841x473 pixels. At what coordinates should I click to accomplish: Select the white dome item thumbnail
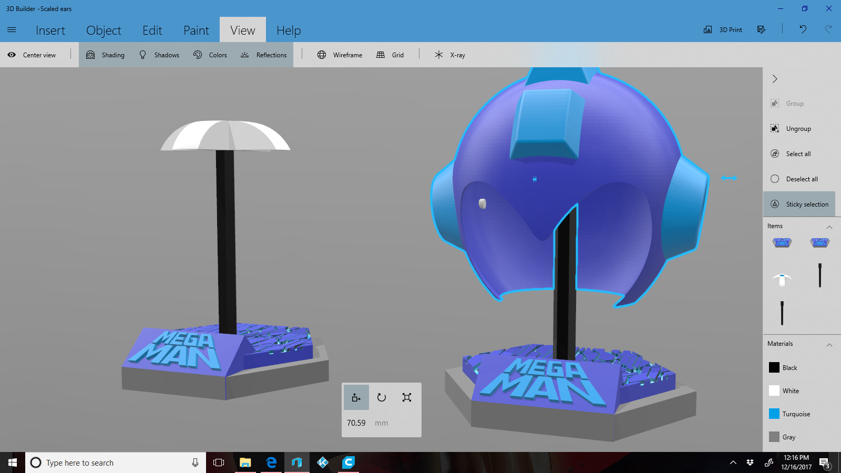(782, 279)
